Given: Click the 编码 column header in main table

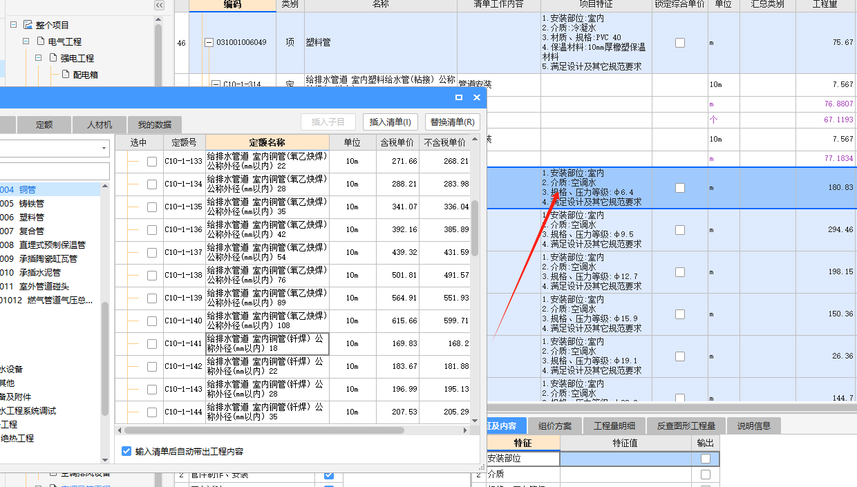Looking at the screenshot, I should (x=232, y=4).
